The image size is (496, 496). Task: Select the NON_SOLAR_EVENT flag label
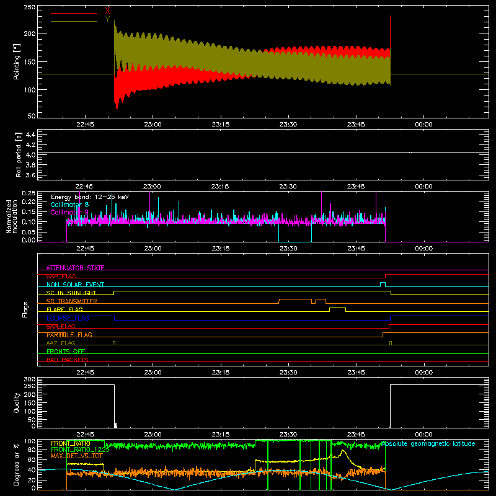point(75,285)
